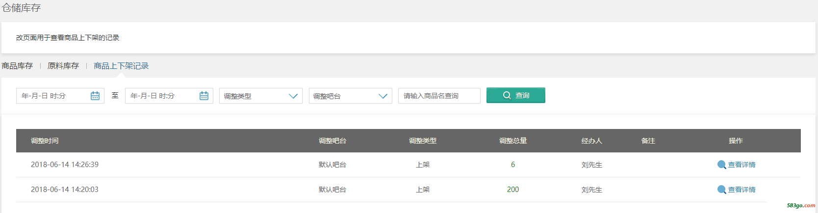Image resolution: width=818 pixels, height=213 pixels.
Task: Click chevron arrow of 调整吧台 selector
Action: point(383,96)
